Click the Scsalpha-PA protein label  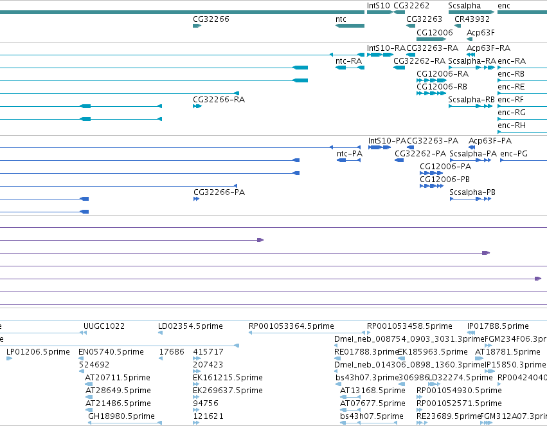click(x=473, y=154)
